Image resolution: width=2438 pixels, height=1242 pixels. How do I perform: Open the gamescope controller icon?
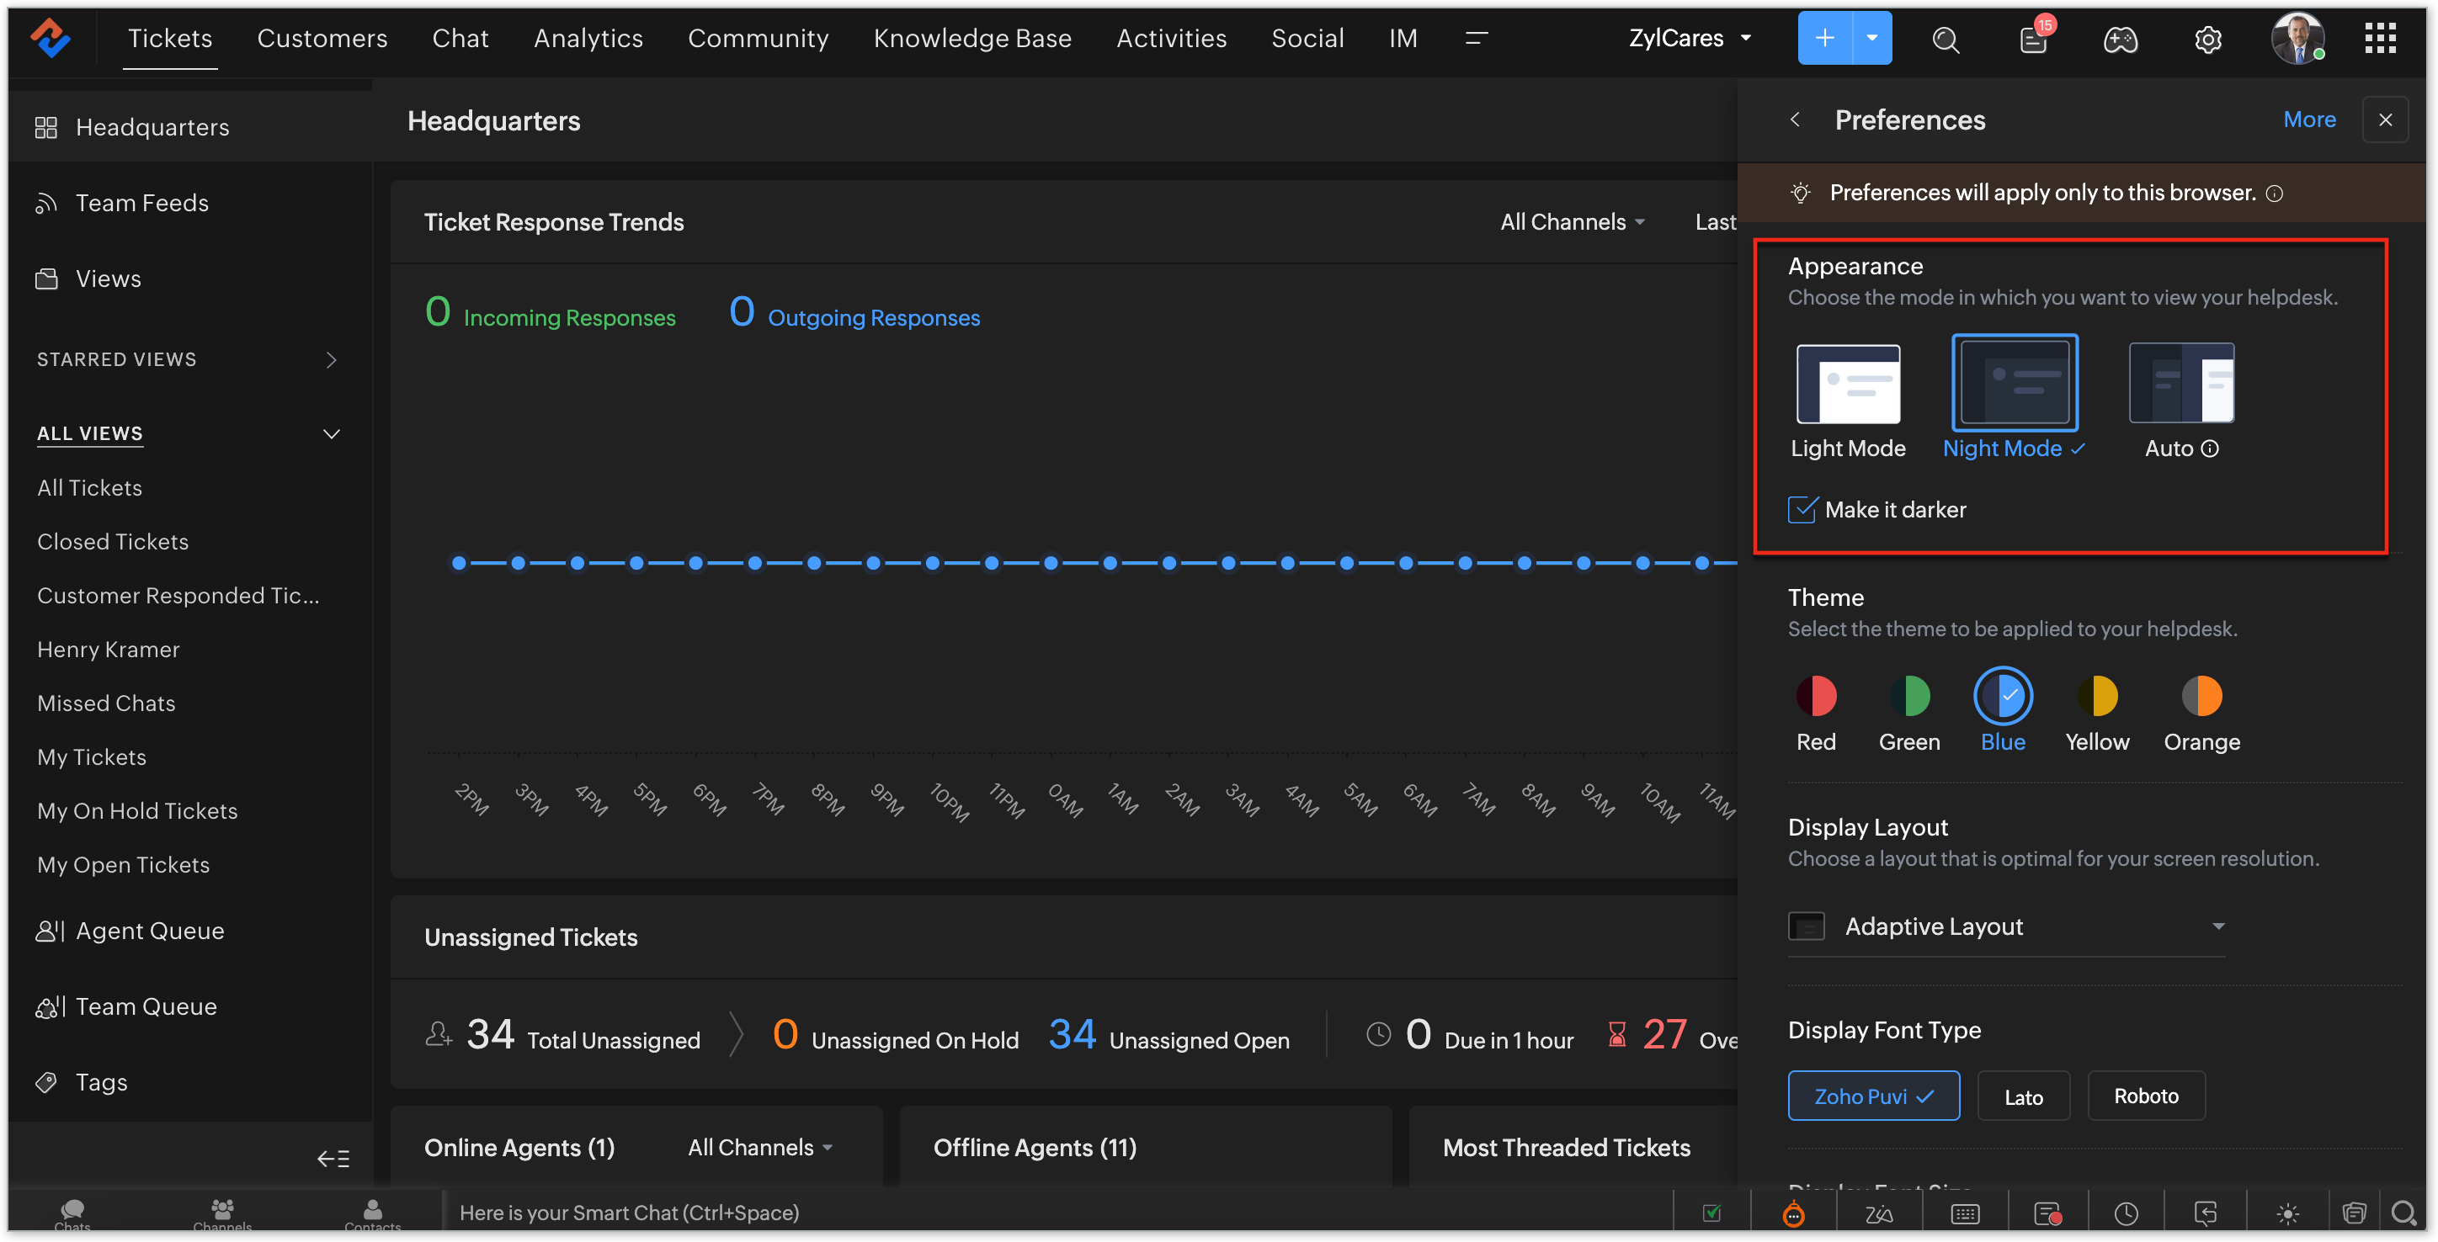point(2119,40)
